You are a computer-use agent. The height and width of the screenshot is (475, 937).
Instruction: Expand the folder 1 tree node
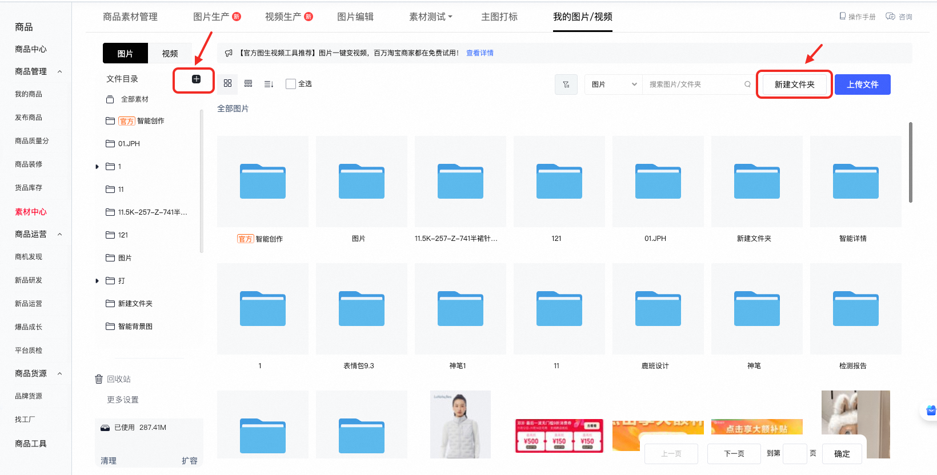coord(97,167)
